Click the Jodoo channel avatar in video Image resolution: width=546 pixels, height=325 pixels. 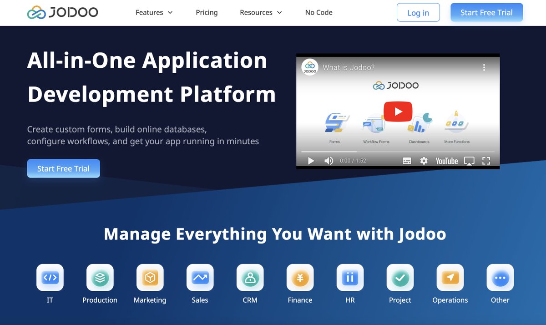tap(310, 67)
